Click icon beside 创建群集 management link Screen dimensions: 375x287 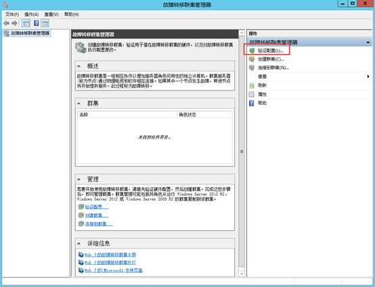(81, 215)
